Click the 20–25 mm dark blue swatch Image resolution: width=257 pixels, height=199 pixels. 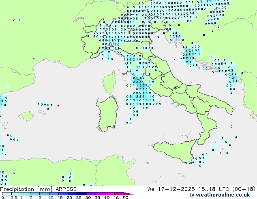[72, 194]
